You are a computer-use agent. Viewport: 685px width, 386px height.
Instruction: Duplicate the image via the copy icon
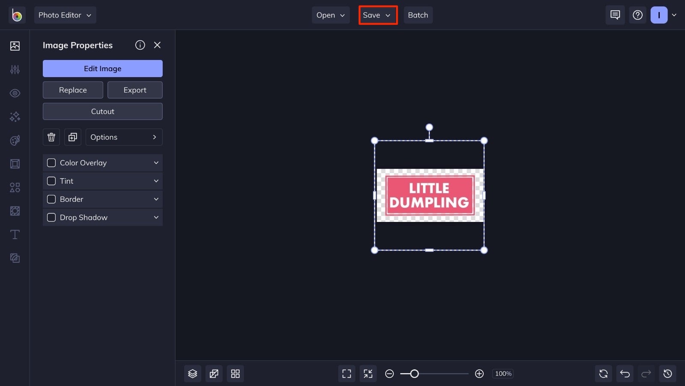72,137
